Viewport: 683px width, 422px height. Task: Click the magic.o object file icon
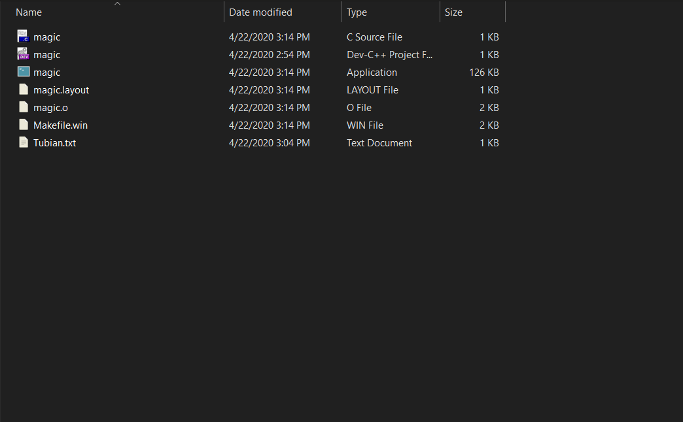24,107
